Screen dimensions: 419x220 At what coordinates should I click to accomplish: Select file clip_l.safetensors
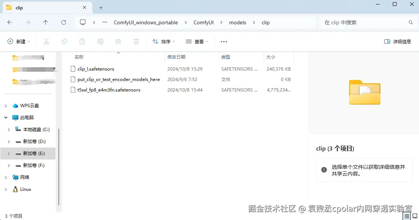[x=95, y=69]
